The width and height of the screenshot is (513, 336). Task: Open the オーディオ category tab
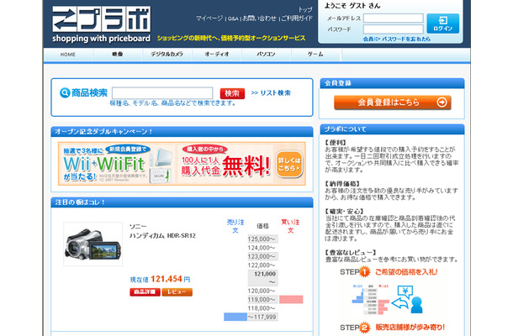(x=217, y=55)
